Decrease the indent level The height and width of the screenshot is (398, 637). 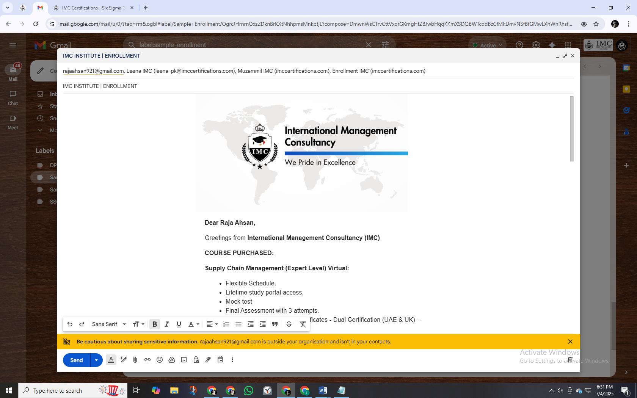pos(251,324)
